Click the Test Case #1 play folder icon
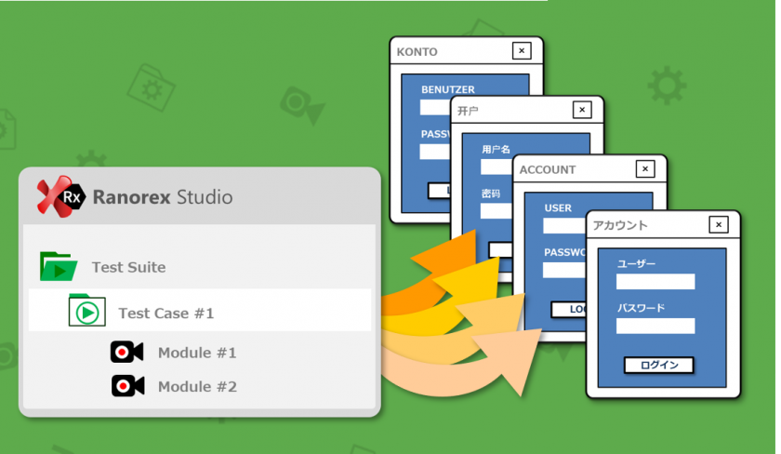Image resolution: width=781 pixels, height=454 pixels. [86, 311]
